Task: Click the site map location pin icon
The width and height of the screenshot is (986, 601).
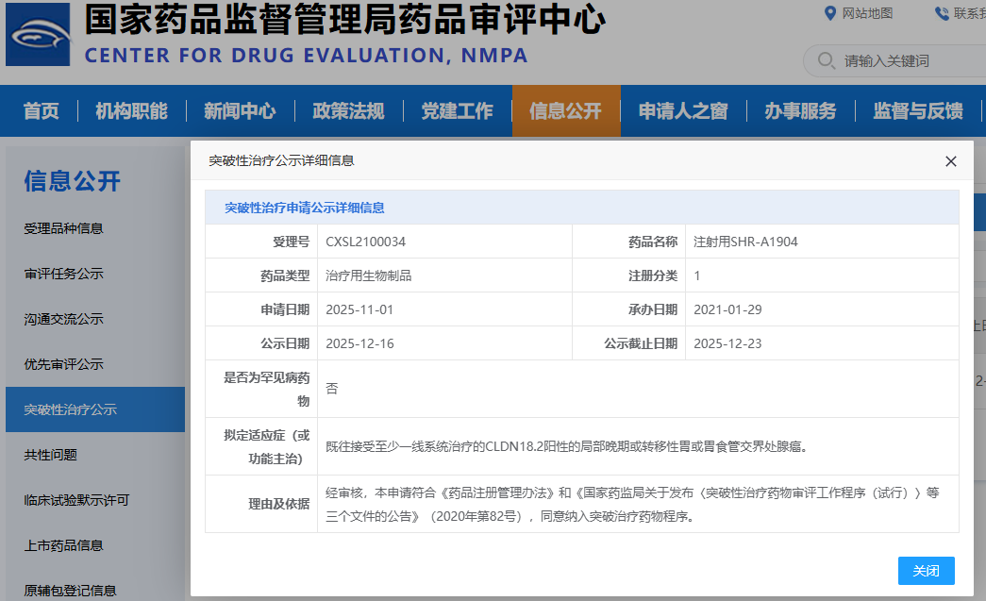Action: (830, 13)
